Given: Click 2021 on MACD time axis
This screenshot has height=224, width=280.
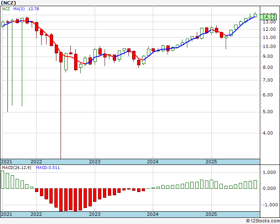Looking at the screenshot, I should [7, 214].
